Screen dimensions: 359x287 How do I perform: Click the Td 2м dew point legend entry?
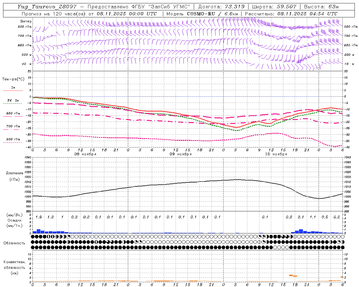[13, 100]
